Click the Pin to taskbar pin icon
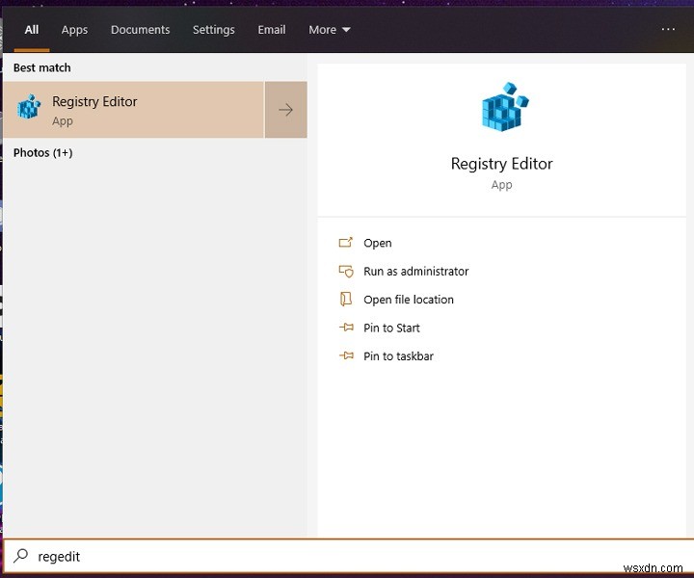Image resolution: width=694 pixels, height=578 pixels. point(346,355)
